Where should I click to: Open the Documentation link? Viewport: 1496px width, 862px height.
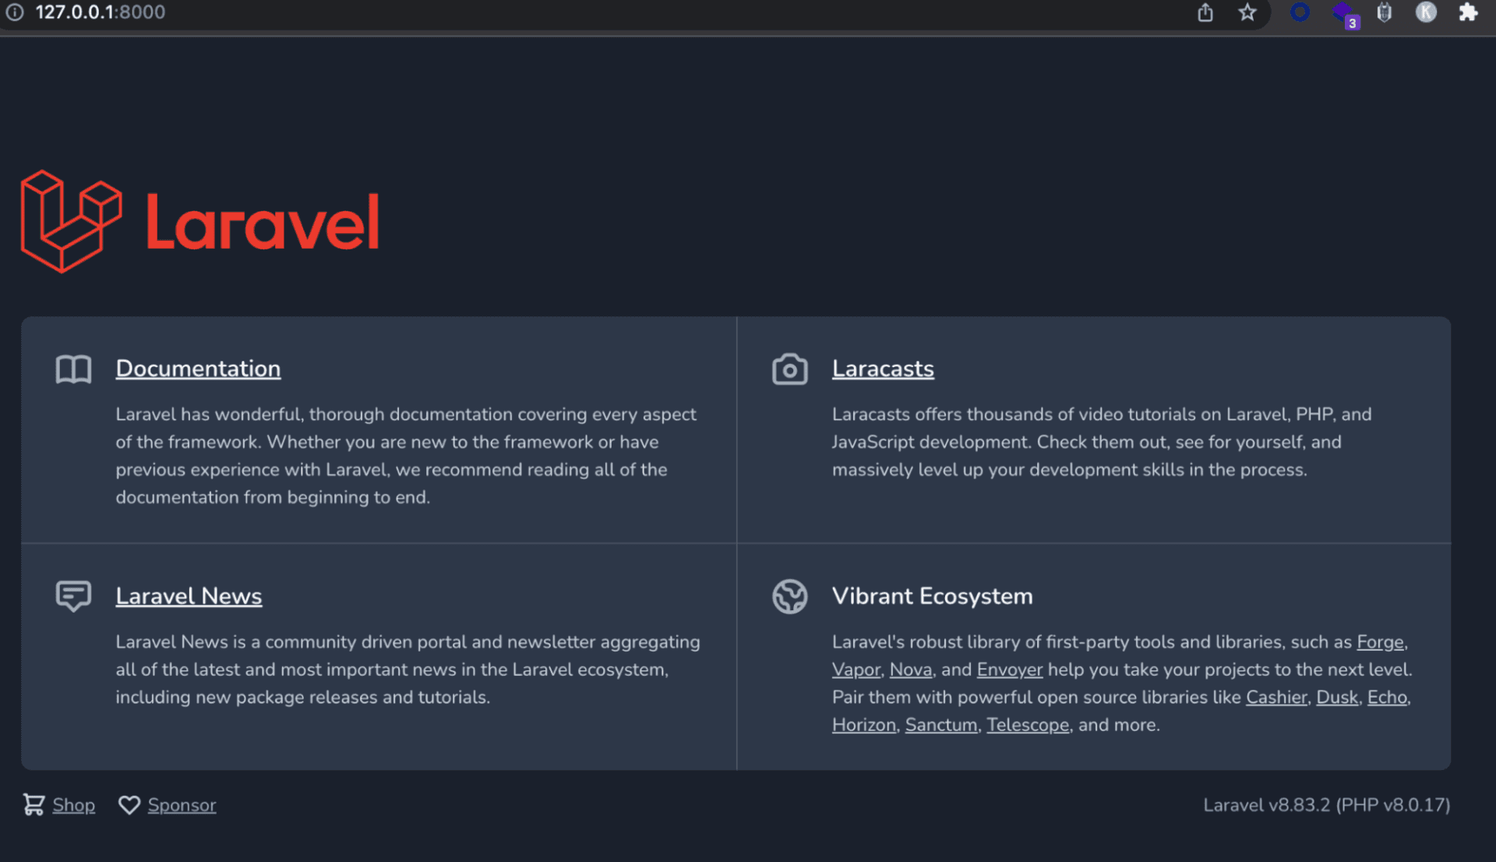pyautogui.click(x=198, y=369)
